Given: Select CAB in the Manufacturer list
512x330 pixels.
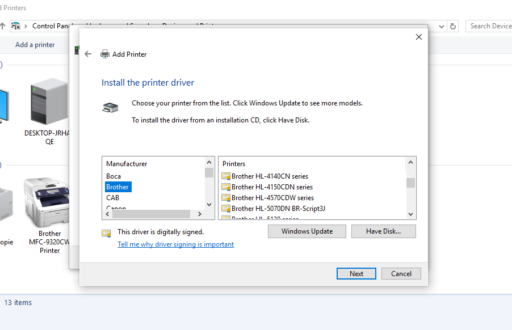Looking at the screenshot, I should point(112,198).
